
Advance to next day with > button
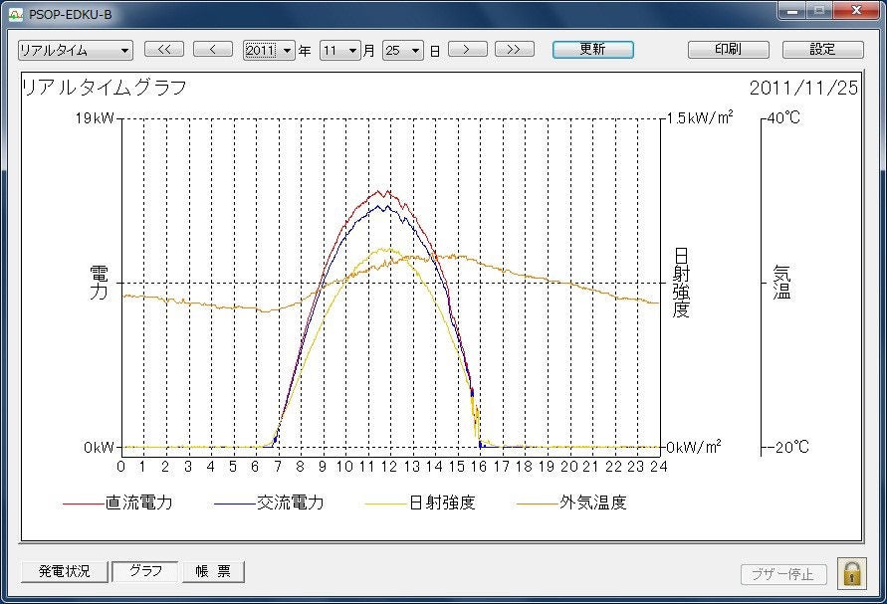[x=467, y=50]
